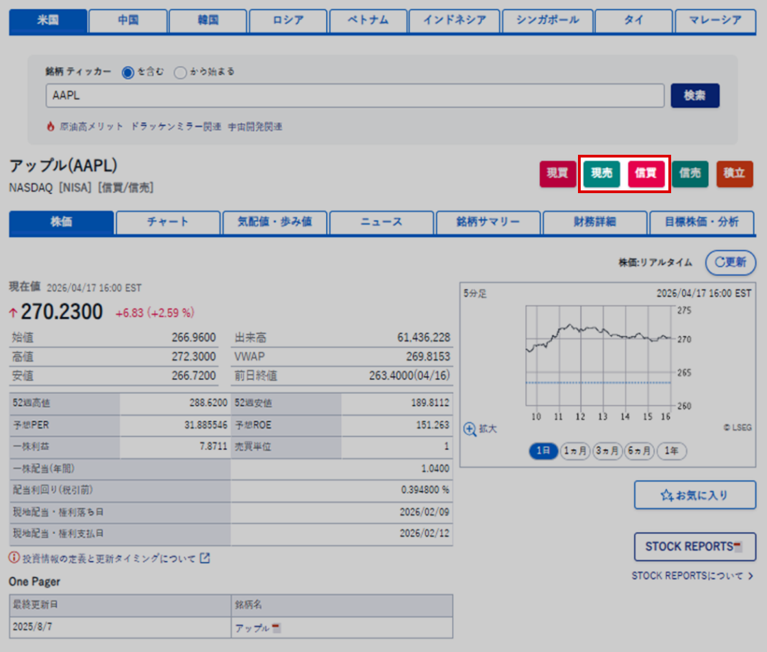
Task: Open the 目標株価・分析 tab
Action: pos(701,223)
